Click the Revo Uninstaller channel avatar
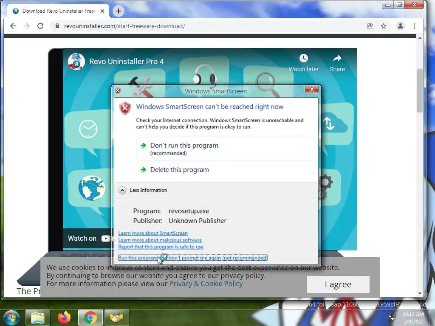 coord(76,62)
